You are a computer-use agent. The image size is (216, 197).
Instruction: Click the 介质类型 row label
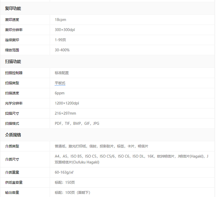click(x=12, y=146)
